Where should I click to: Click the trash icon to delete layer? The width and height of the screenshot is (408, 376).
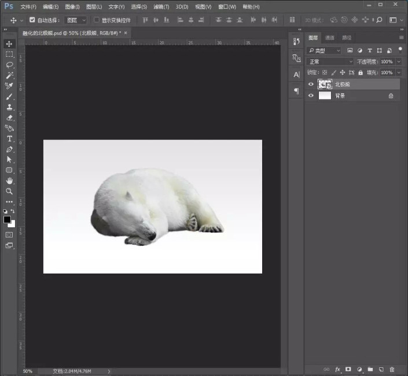point(392,369)
